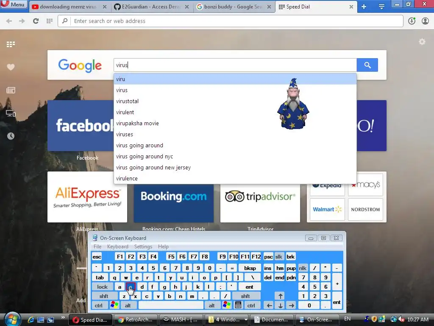This screenshot has width=434, height=326.
Task: Open the tab menu icon beside new tab
Action: pos(381,7)
